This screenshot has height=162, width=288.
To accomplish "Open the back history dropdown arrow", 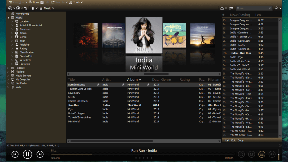I will click(x=14, y=8).
